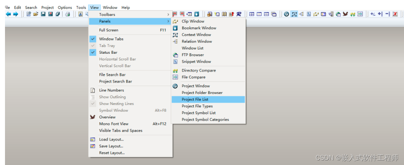This screenshot has height=165, width=404.
Task: Toggle the Project Search Bar
Action: pos(115,81)
